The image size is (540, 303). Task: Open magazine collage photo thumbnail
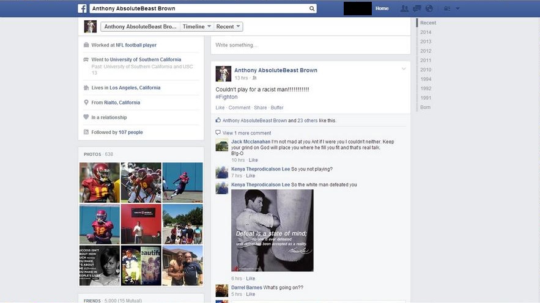[x=141, y=266]
